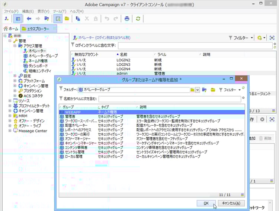Expand the MRM tree node
Image resolution: width=279 pixels, height=211 pixels.
[x=10, y=116]
